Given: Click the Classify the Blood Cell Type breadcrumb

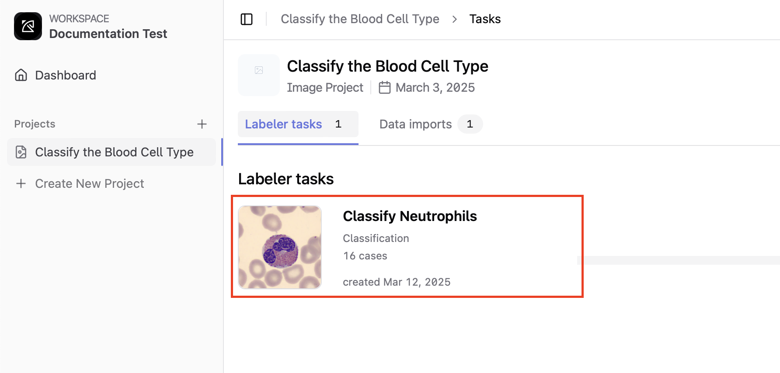Looking at the screenshot, I should pos(360,19).
